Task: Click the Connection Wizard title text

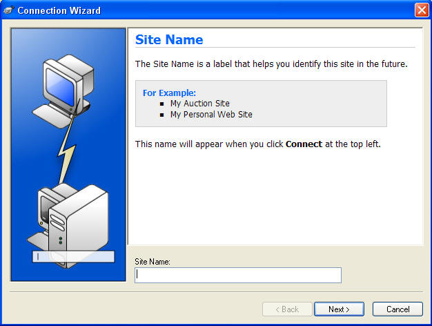Action: [x=59, y=10]
